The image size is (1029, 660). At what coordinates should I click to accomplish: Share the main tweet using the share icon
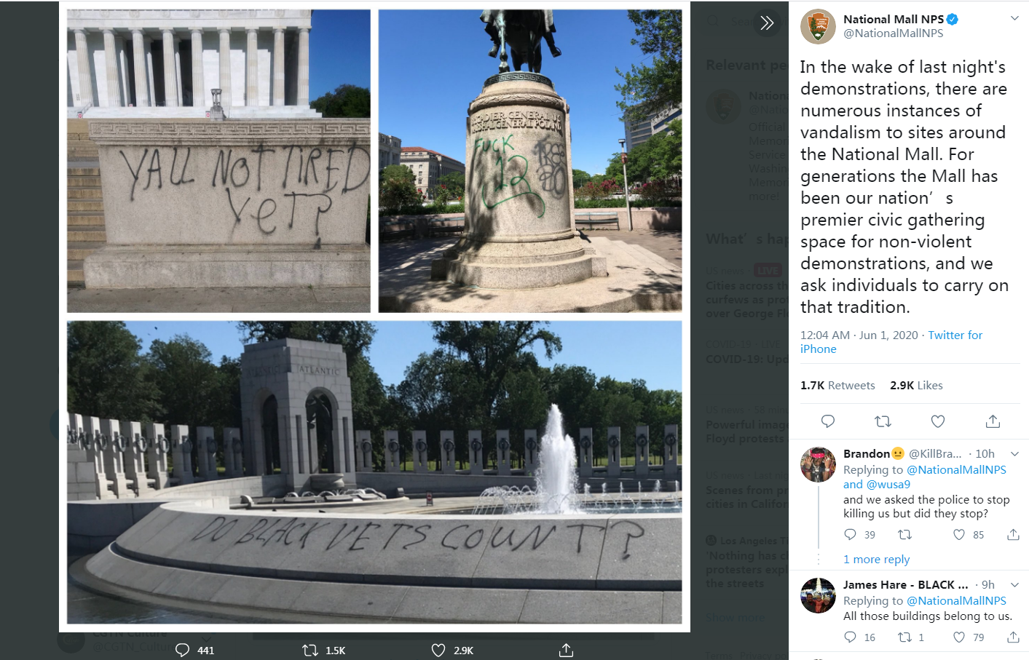[x=993, y=421]
